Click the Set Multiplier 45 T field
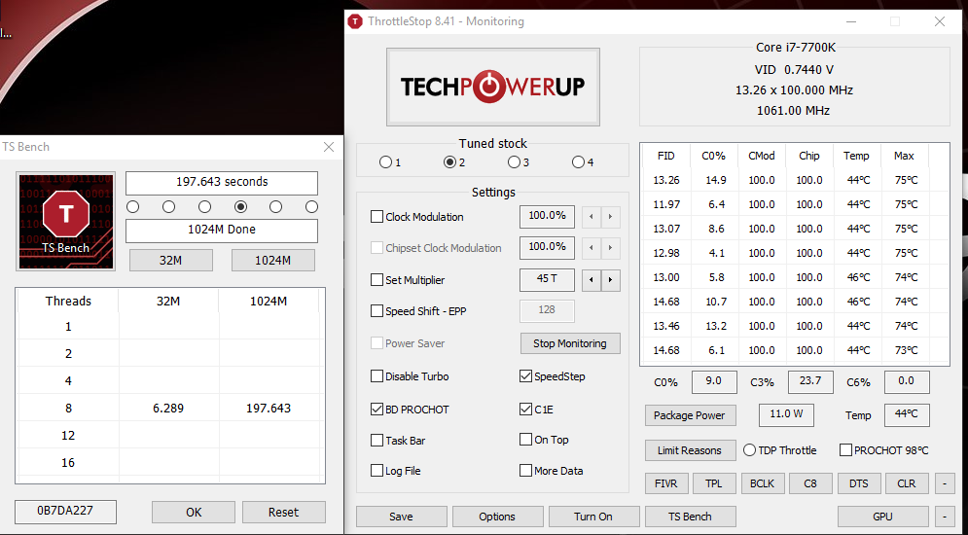 pyautogui.click(x=547, y=279)
